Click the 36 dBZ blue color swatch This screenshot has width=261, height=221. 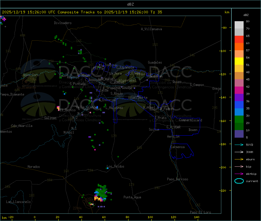click(239, 105)
